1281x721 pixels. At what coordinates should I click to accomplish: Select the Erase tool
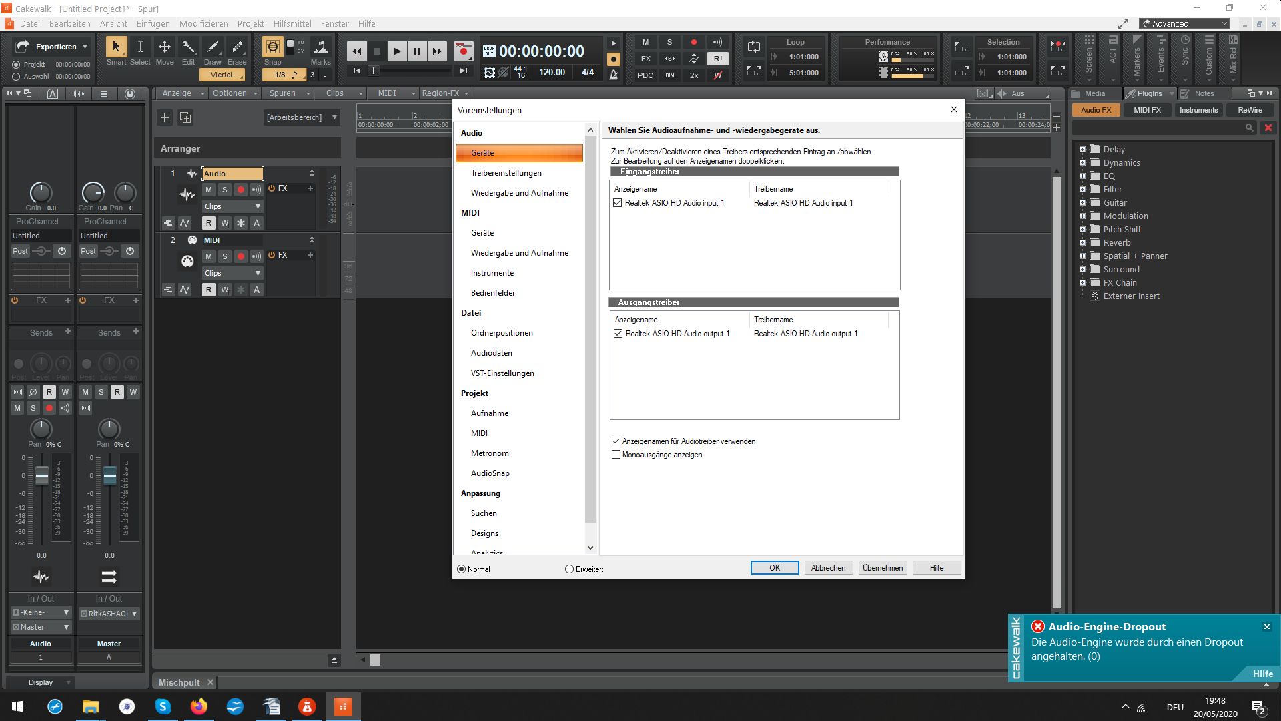coord(237,47)
